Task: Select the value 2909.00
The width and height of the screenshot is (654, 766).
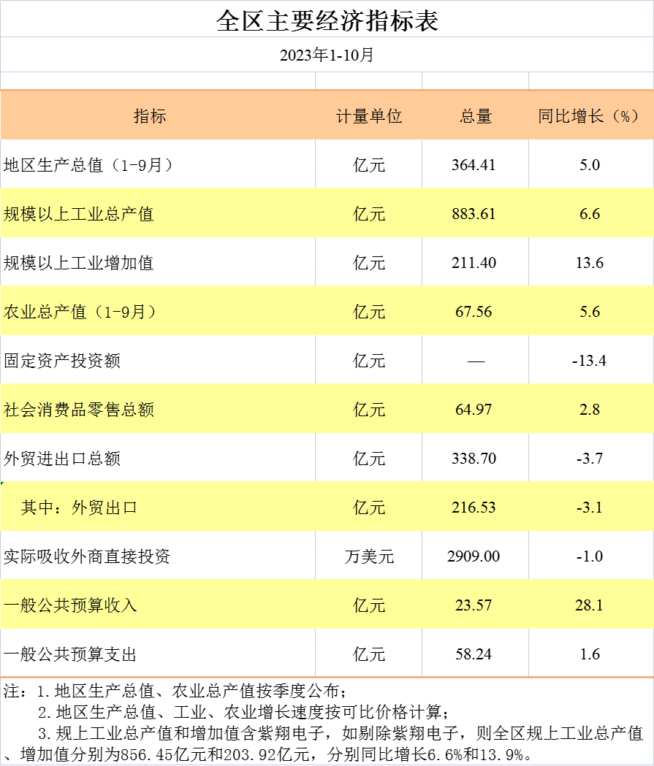Action: [474, 556]
